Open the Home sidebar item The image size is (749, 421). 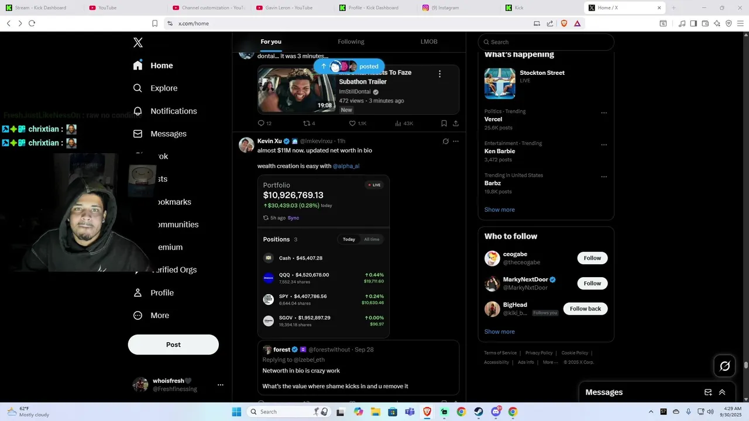point(153,65)
